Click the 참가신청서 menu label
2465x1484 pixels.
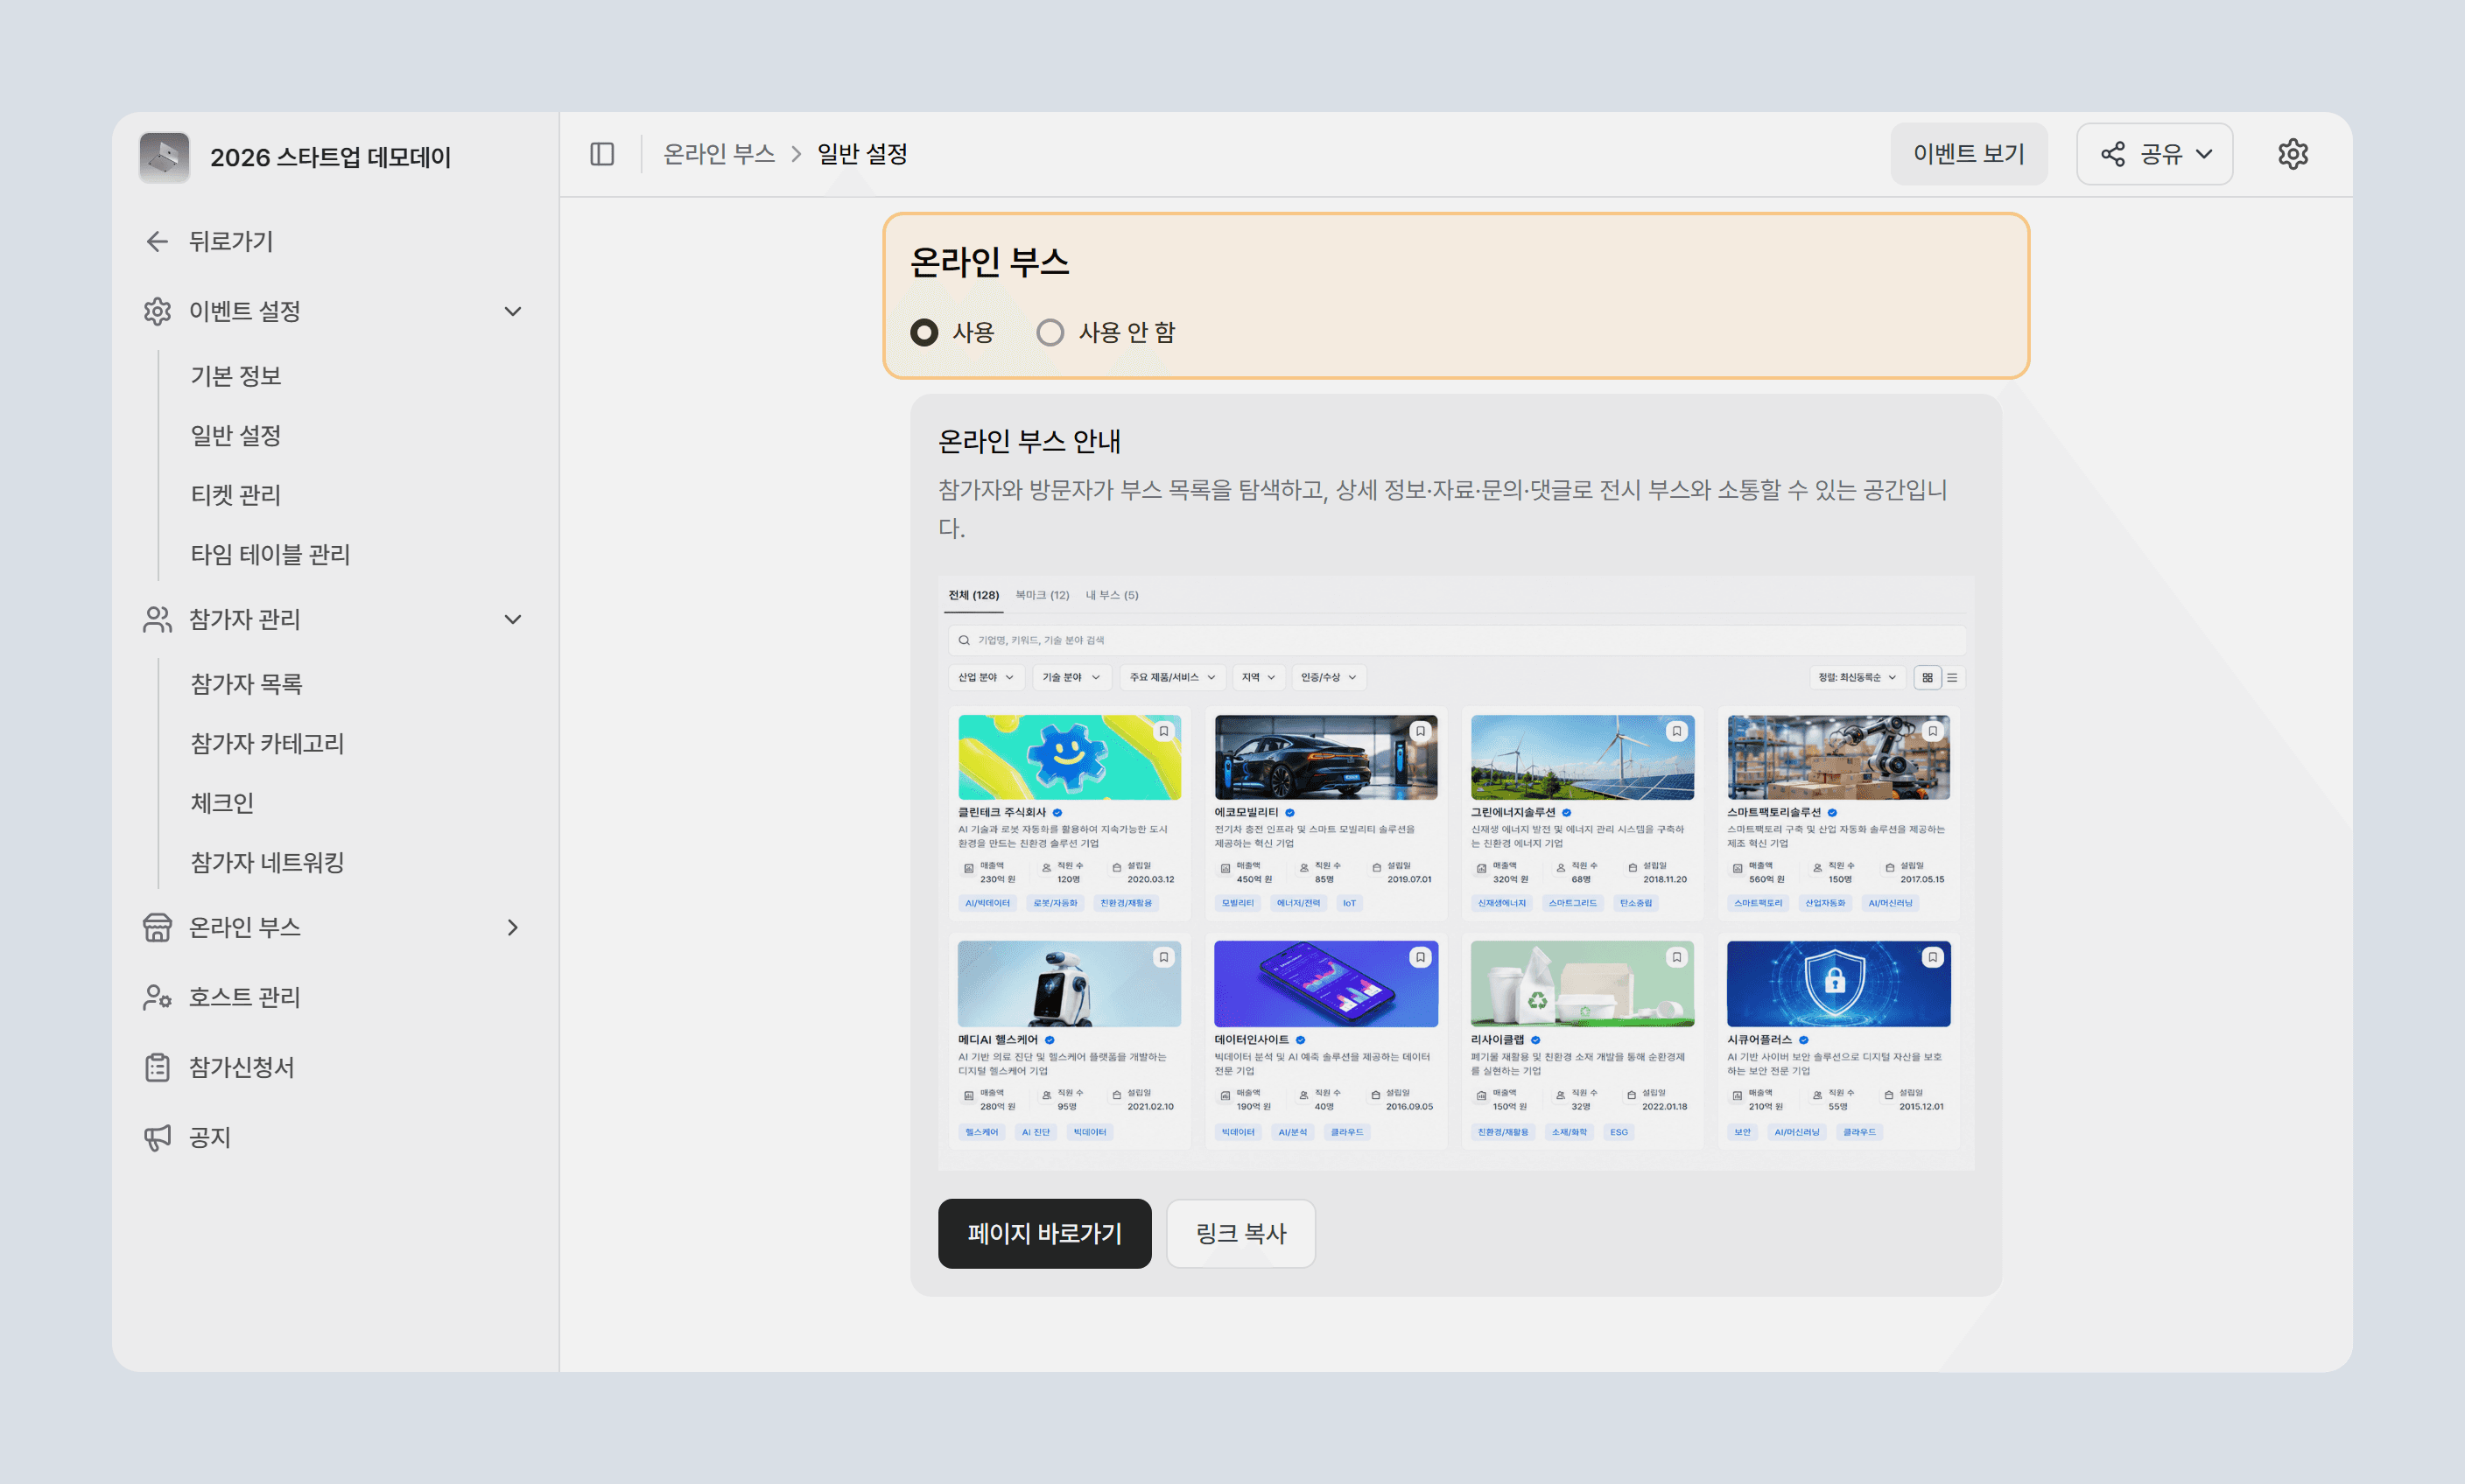coord(241,1067)
